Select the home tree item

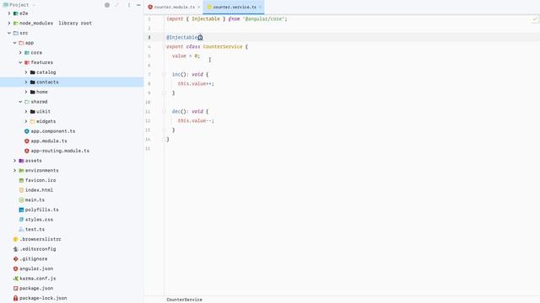[x=72, y=92]
